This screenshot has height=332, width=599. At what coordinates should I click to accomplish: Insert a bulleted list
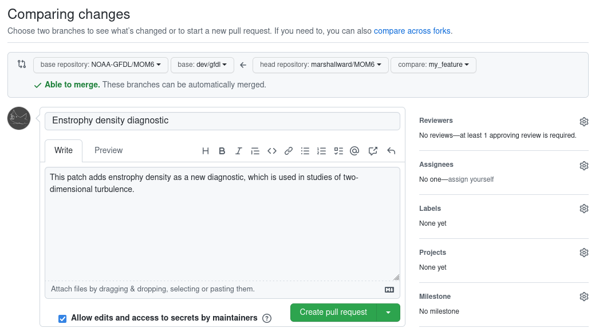[x=305, y=151]
